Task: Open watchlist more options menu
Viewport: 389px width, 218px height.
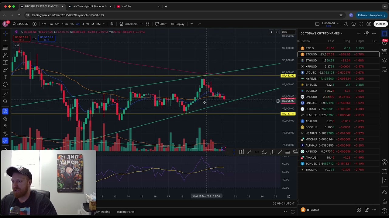Action: pyautogui.click(x=374, y=33)
